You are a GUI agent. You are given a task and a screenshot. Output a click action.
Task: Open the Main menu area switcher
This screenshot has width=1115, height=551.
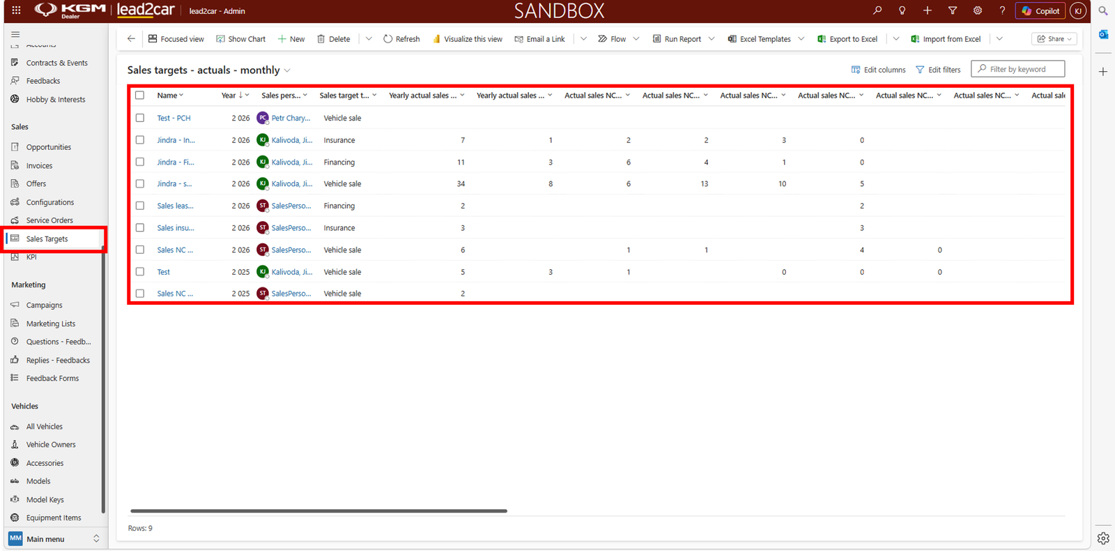tap(54, 538)
